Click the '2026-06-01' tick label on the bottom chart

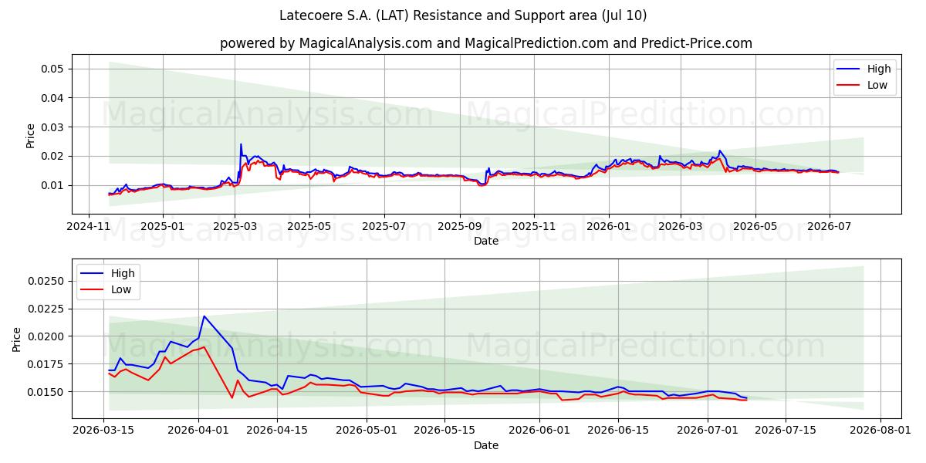539,431
